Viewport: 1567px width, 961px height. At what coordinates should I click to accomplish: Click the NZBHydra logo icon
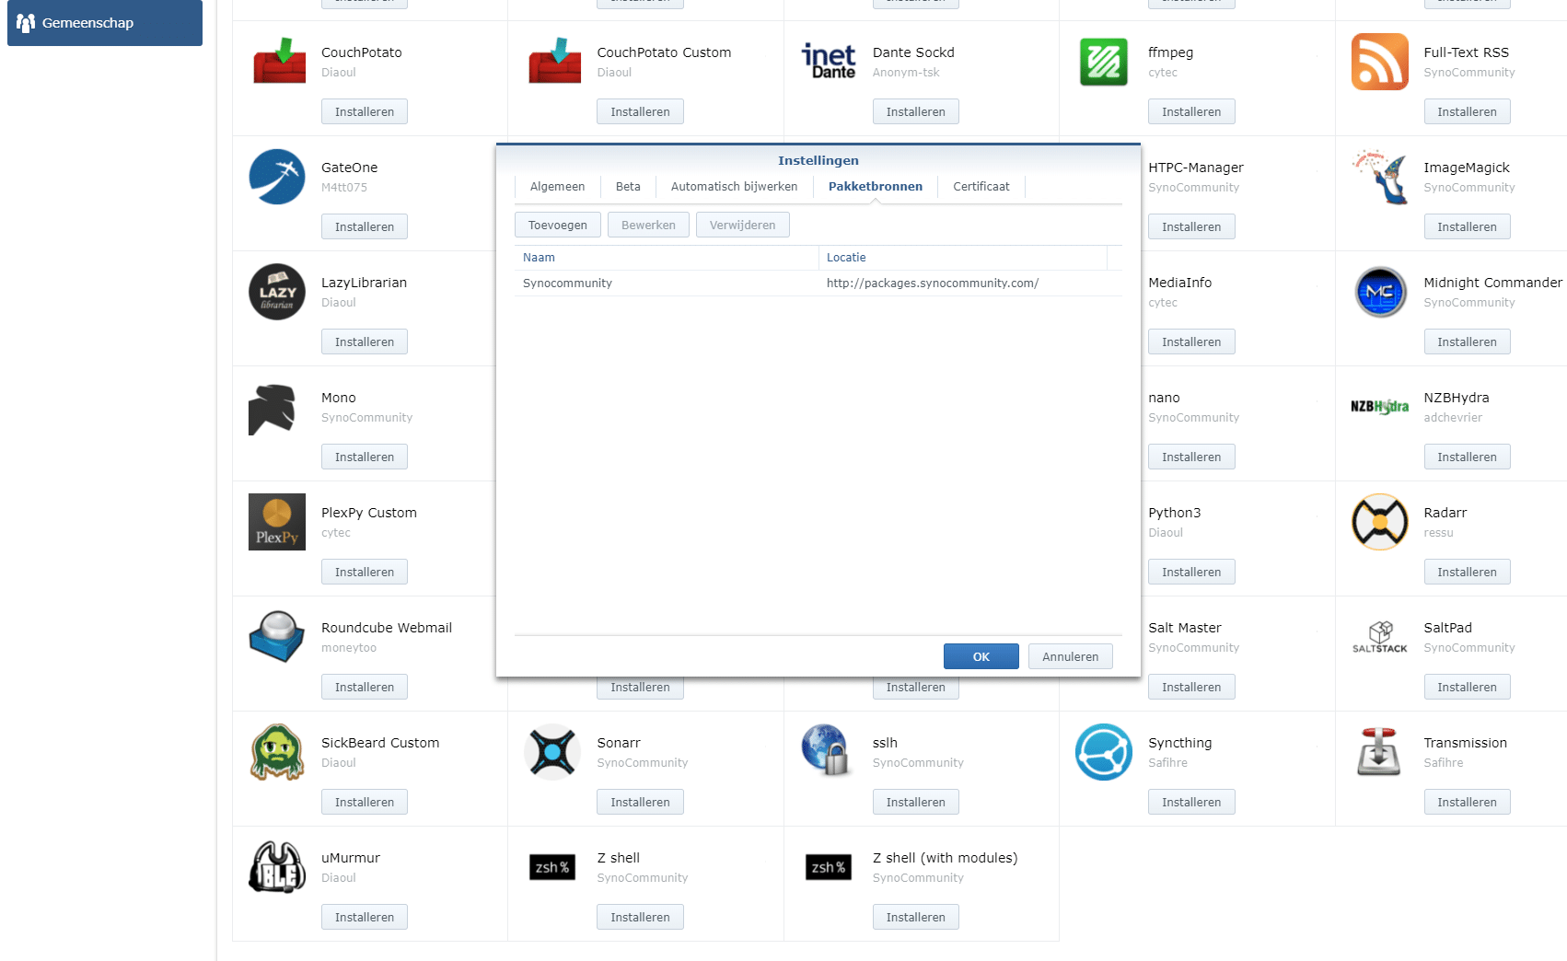pyautogui.click(x=1379, y=407)
